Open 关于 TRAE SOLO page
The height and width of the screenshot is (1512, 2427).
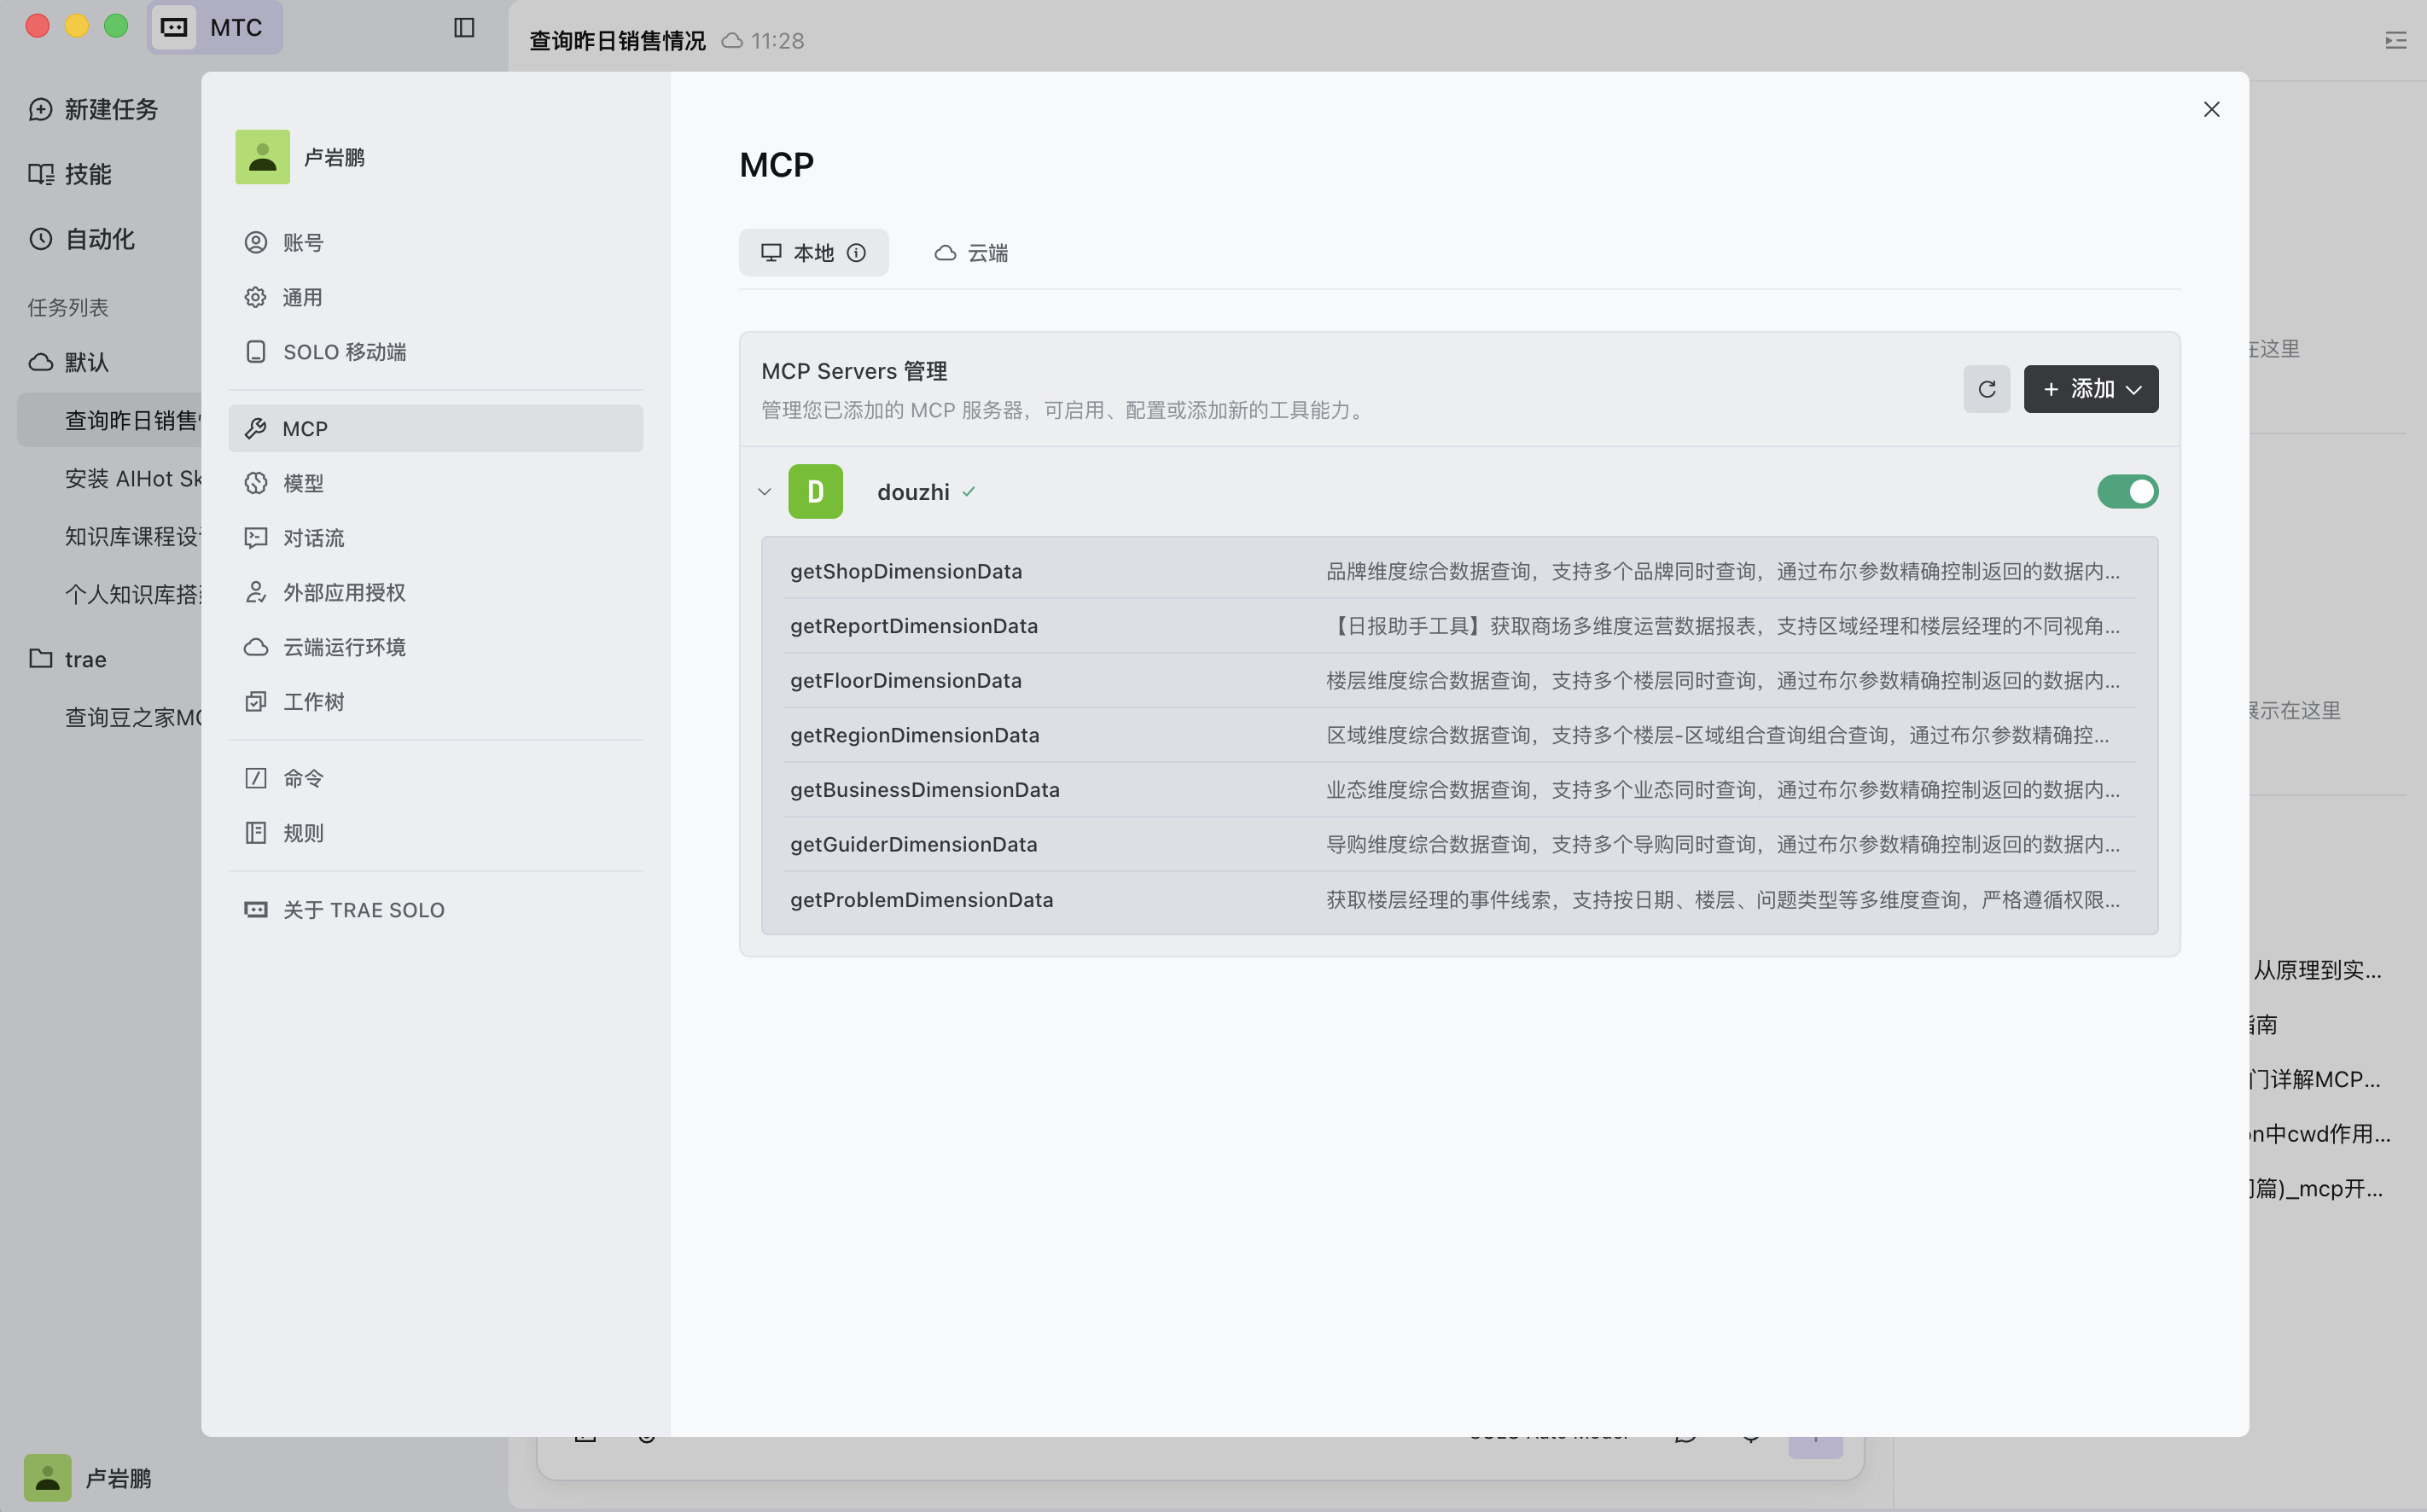coord(435,910)
